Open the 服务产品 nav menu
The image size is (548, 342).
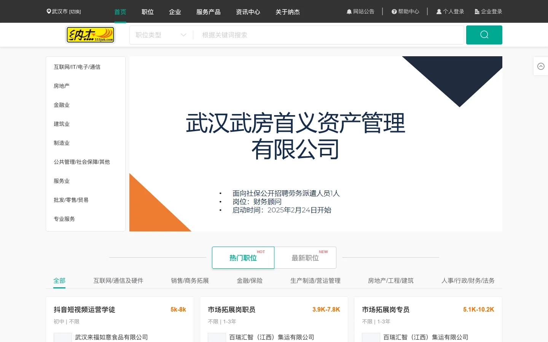pos(209,12)
